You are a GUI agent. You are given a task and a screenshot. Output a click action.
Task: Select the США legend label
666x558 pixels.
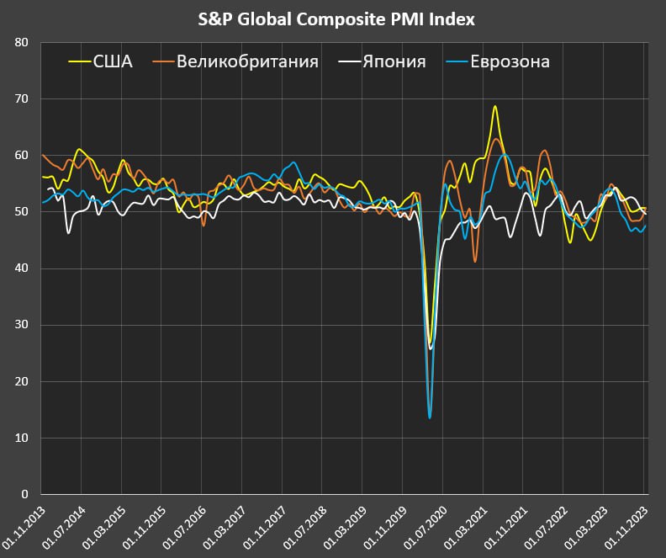[x=113, y=61]
